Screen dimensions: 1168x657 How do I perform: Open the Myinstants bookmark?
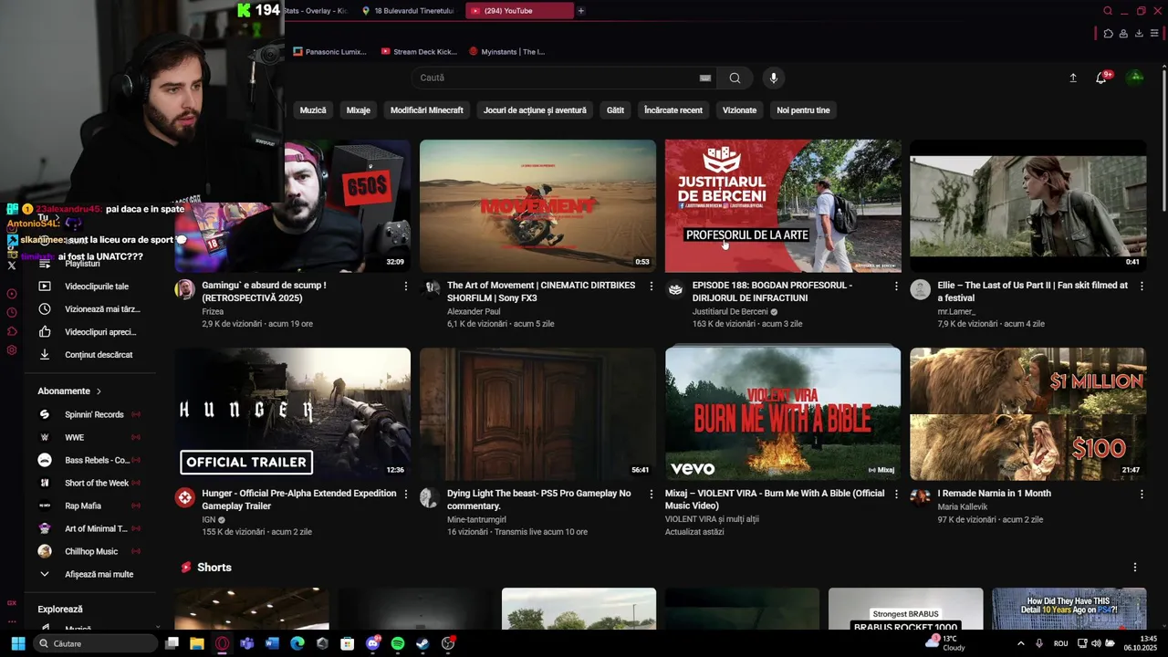pos(506,52)
